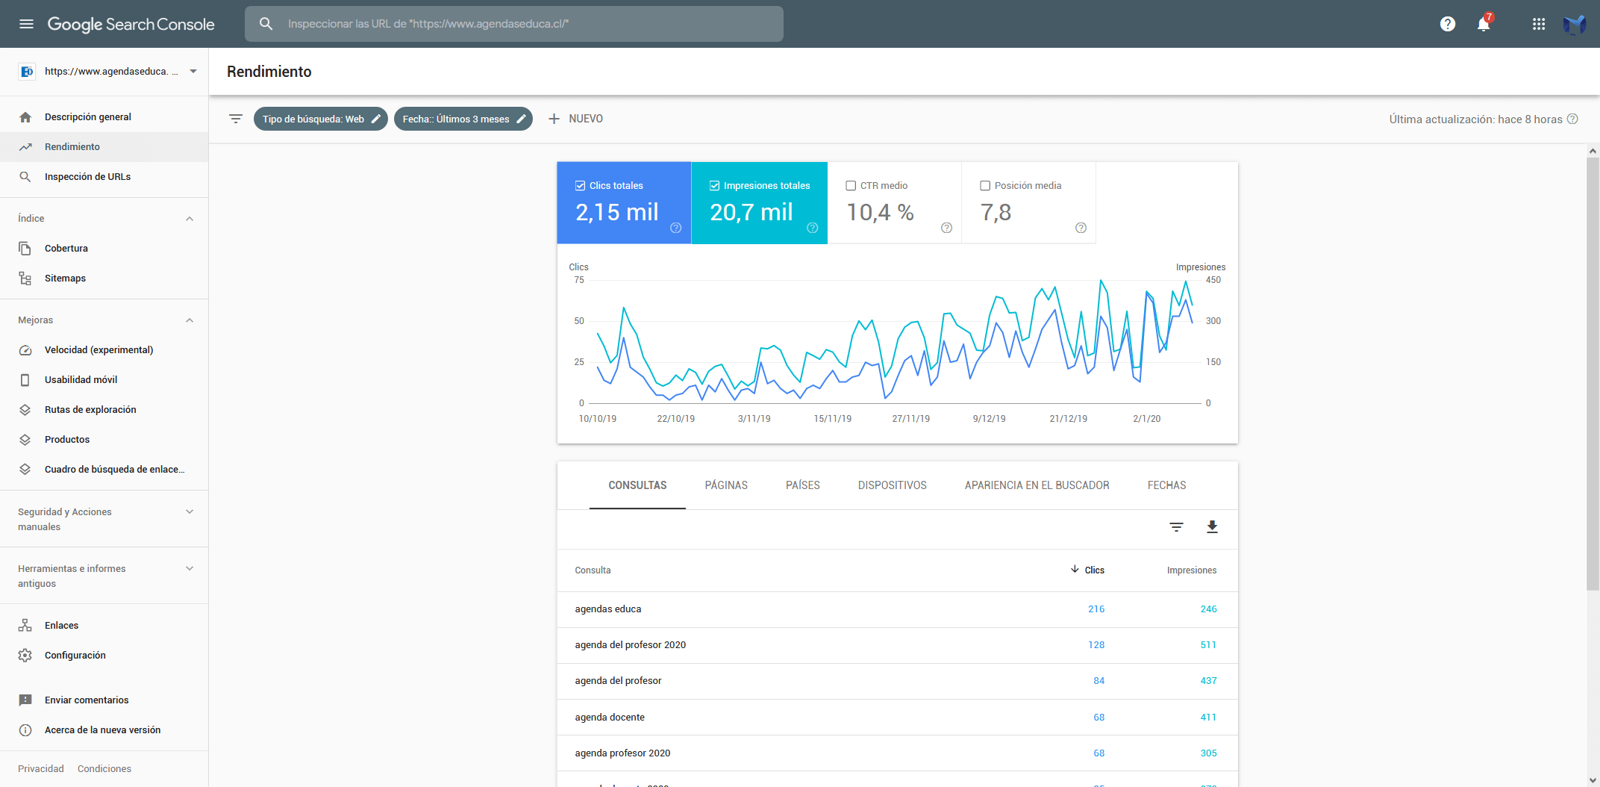Viewport: 1600px width, 787px height.
Task: Switch to the FECHAS tab
Action: [x=1166, y=485]
